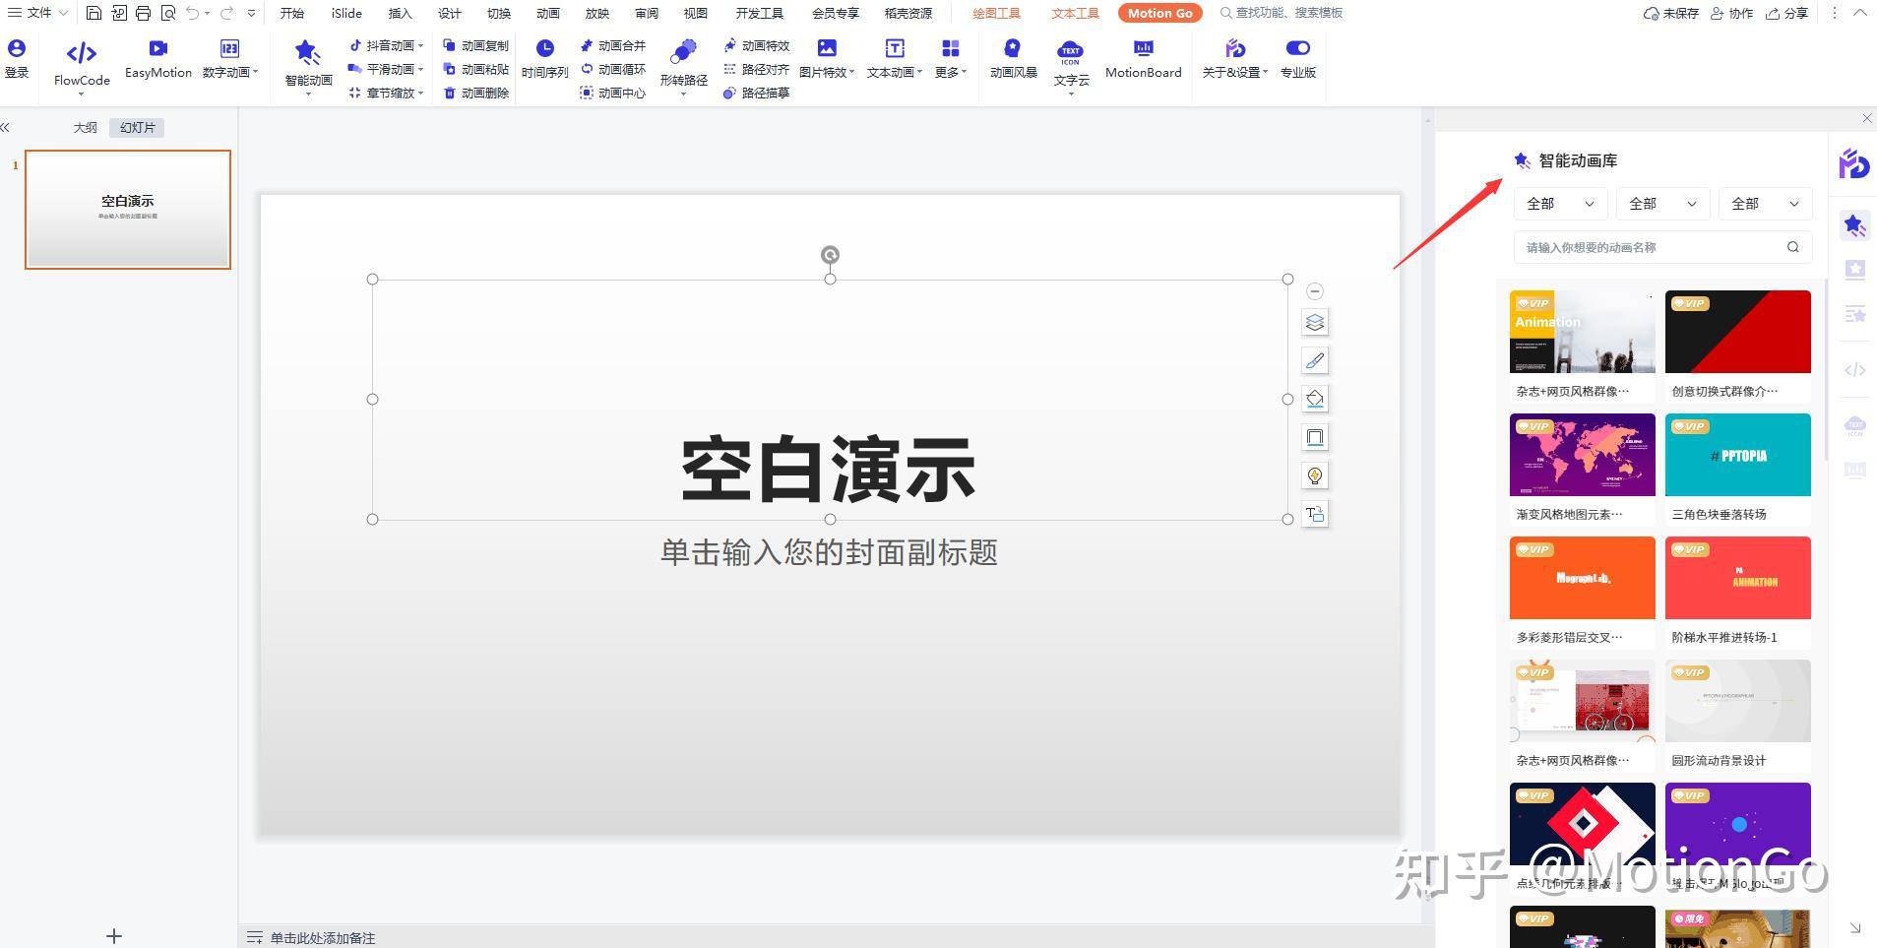The height and width of the screenshot is (948, 1877).
Task: Switch to the Motion Go ribbon tab
Action: point(1159,13)
